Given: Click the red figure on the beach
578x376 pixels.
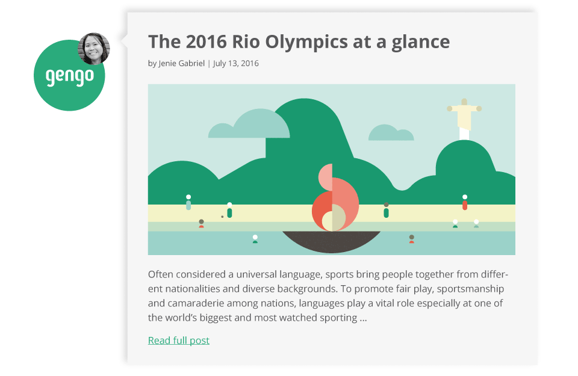Looking at the screenshot, I should click(x=465, y=203).
